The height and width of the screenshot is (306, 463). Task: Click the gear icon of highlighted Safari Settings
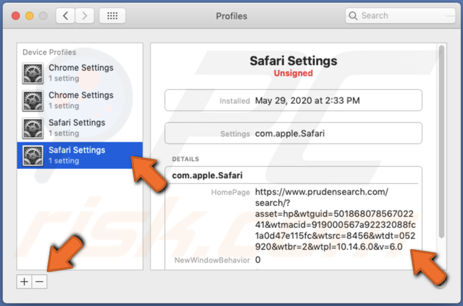pyautogui.click(x=33, y=155)
